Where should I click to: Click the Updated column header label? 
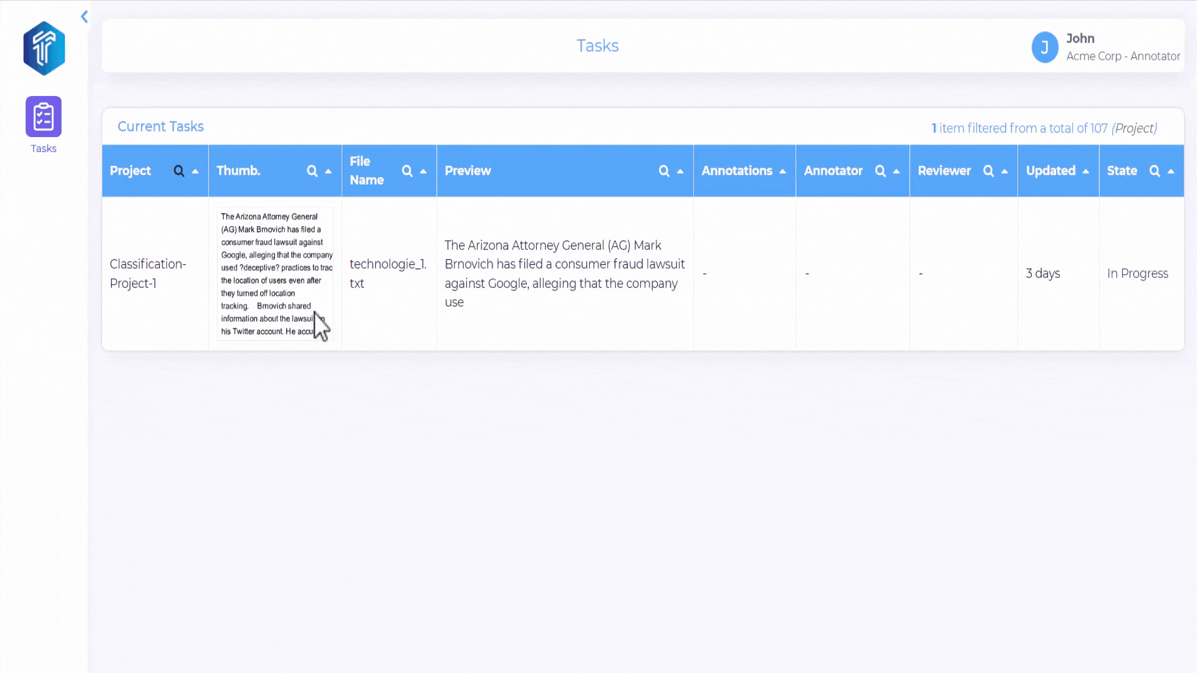pyautogui.click(x=1050, y=171)
